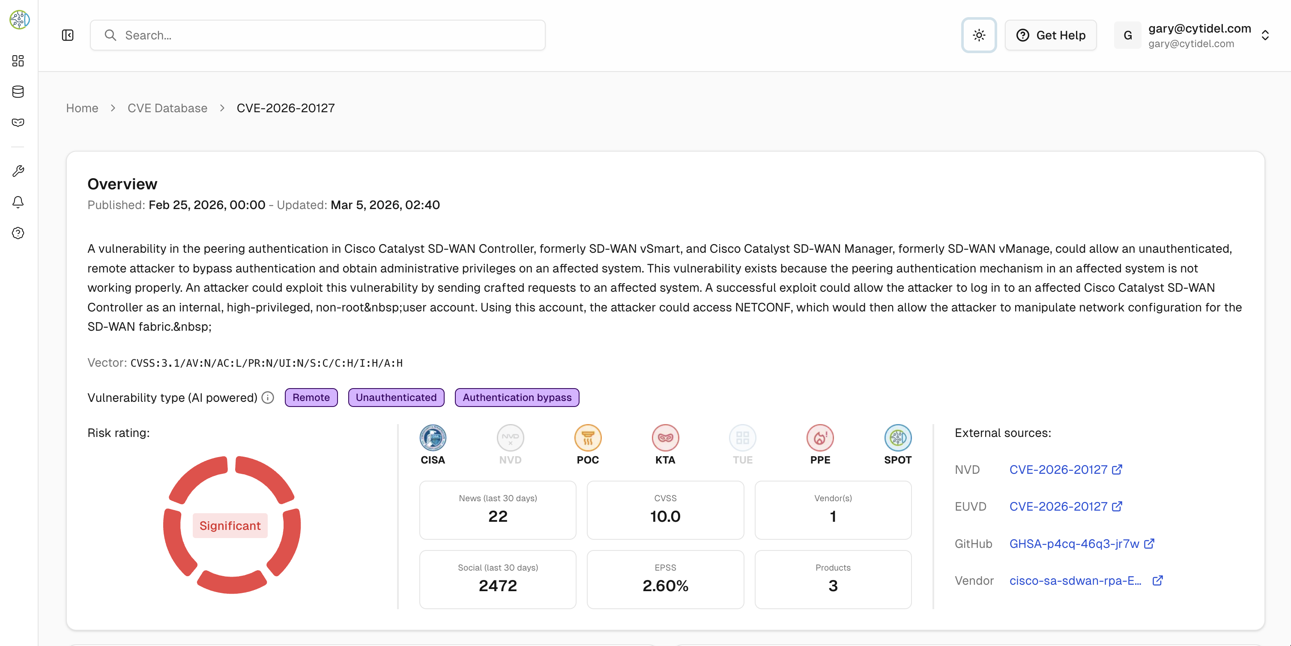
Task: Open the database icon in sidebar
Action: pyautogui.click(x=18, y=92)
